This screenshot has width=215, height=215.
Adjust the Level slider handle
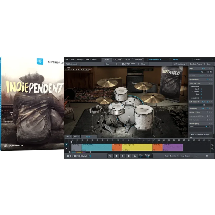[x=202, y=72]
